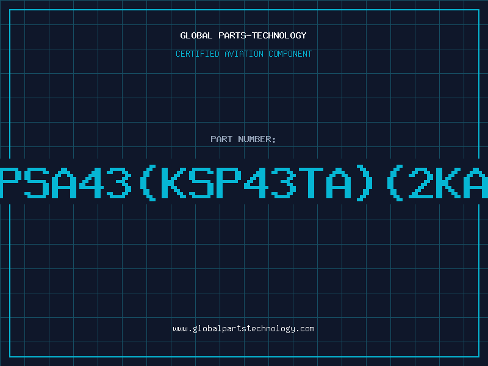Click the CERTIFIED AVIATION COMPONENT subtitle

(x=243, y=54)
